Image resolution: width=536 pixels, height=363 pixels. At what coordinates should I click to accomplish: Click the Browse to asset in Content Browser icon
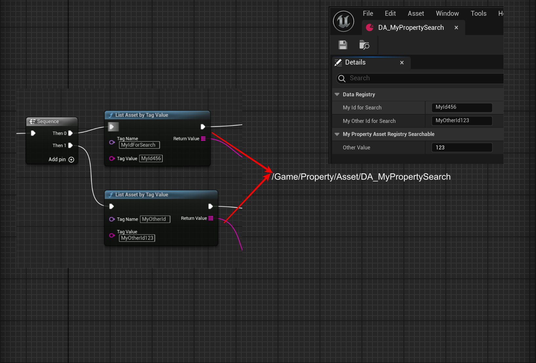(364, 45)
